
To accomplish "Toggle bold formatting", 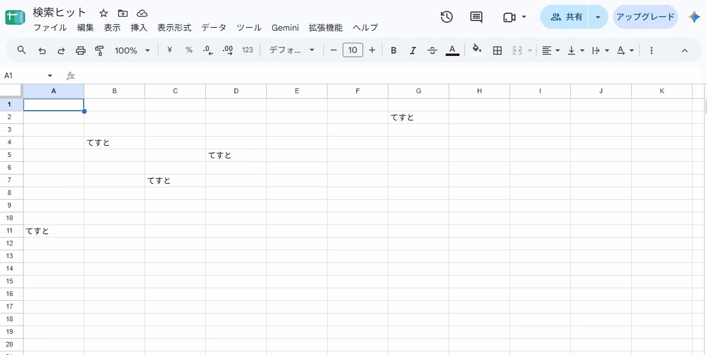I will point(394,51).
